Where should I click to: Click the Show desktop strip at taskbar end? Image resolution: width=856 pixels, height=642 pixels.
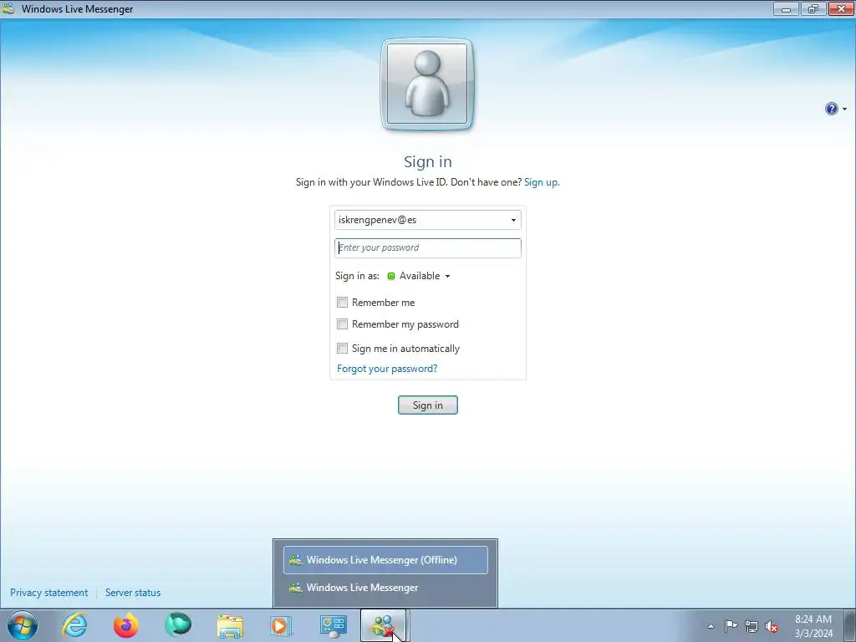tap(850, 626)
